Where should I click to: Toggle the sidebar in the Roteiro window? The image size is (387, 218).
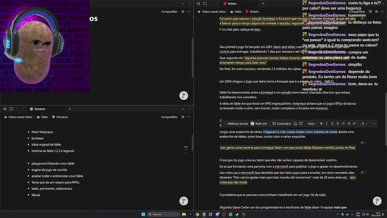(205, 4)
